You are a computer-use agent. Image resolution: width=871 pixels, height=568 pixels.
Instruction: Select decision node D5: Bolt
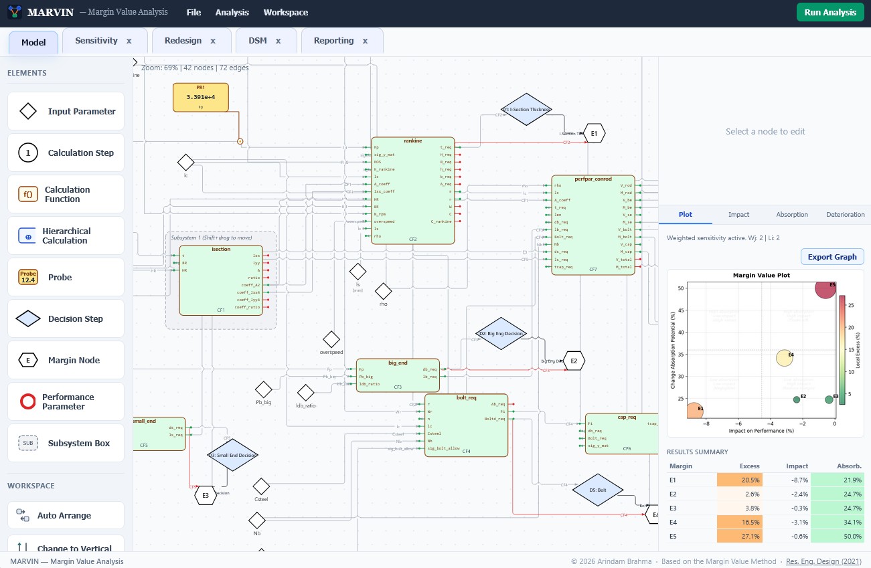click(x=598, y=490)
